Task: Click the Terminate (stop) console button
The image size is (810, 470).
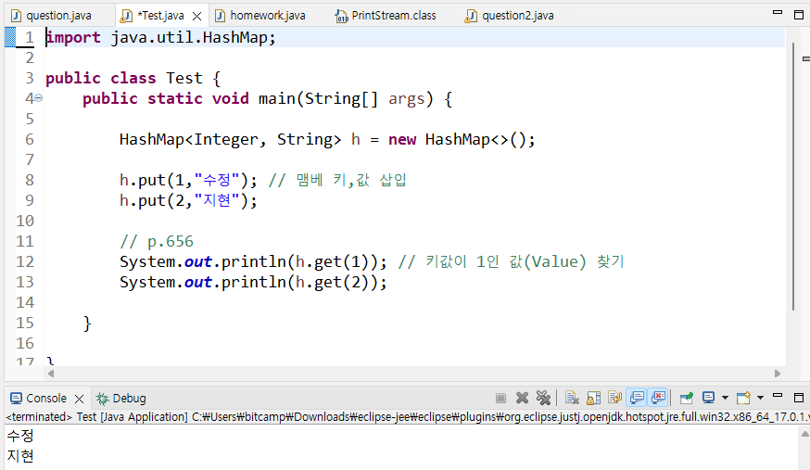Action: (500, 398)
